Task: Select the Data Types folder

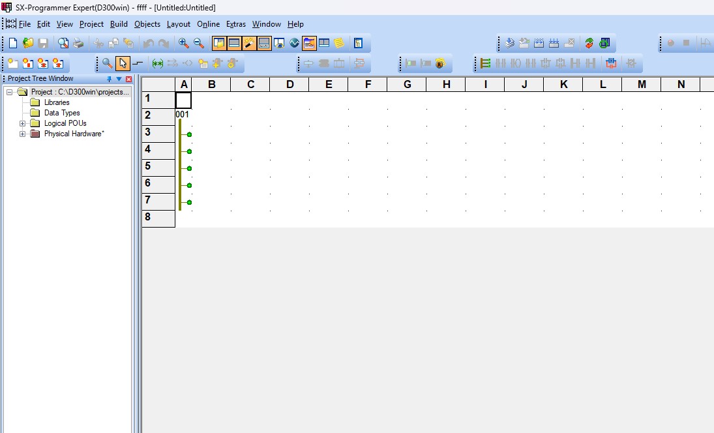Action: pyautogui.click(x=62, y=113)
